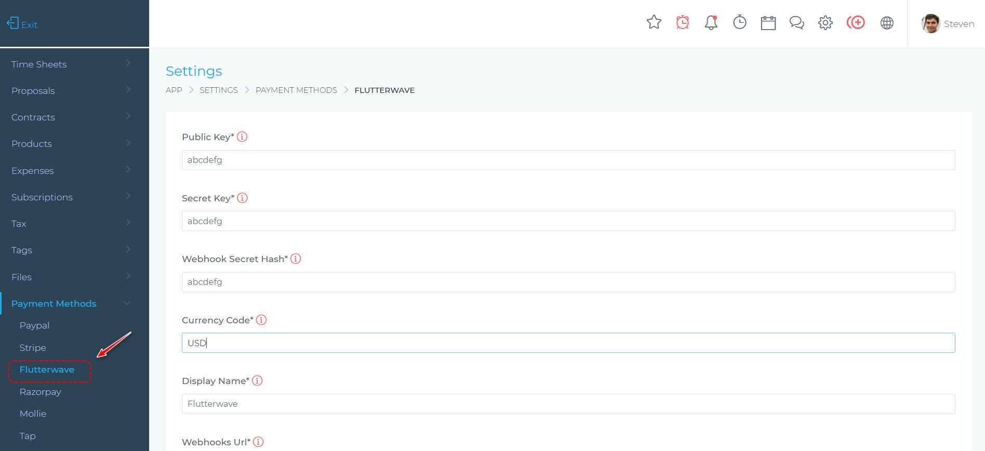This screenshot has height=451, width=985.
Task: Expand the Contracts chevron
Action: coord(128,116)
